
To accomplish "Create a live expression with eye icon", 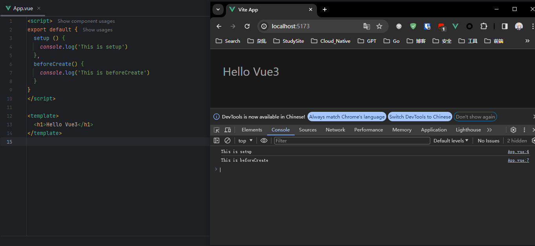I will click(x=264, y=140).
